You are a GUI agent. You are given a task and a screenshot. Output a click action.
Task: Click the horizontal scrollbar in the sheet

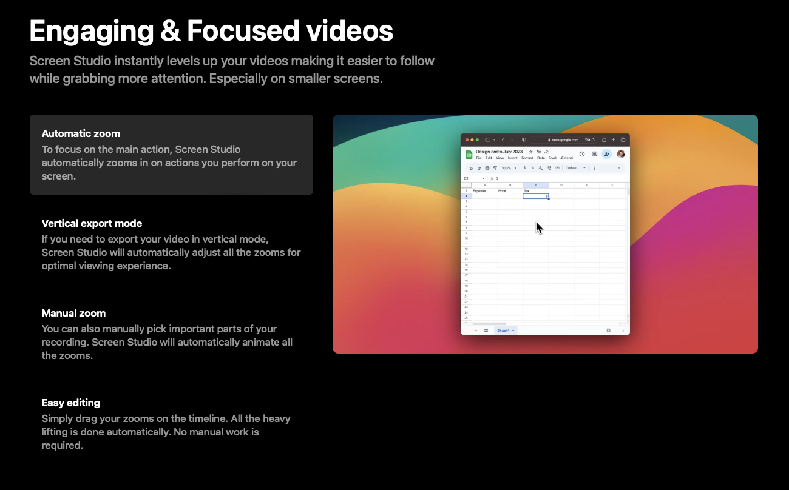[x=489, y=324]
